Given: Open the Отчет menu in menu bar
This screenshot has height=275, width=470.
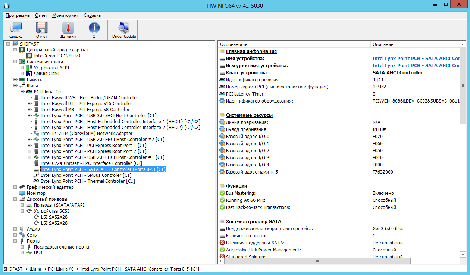Looking at the screenshot, I should pyautogui.click(x=41, y=15).
